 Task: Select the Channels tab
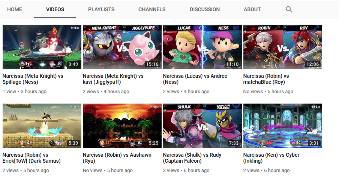[152, 9]
